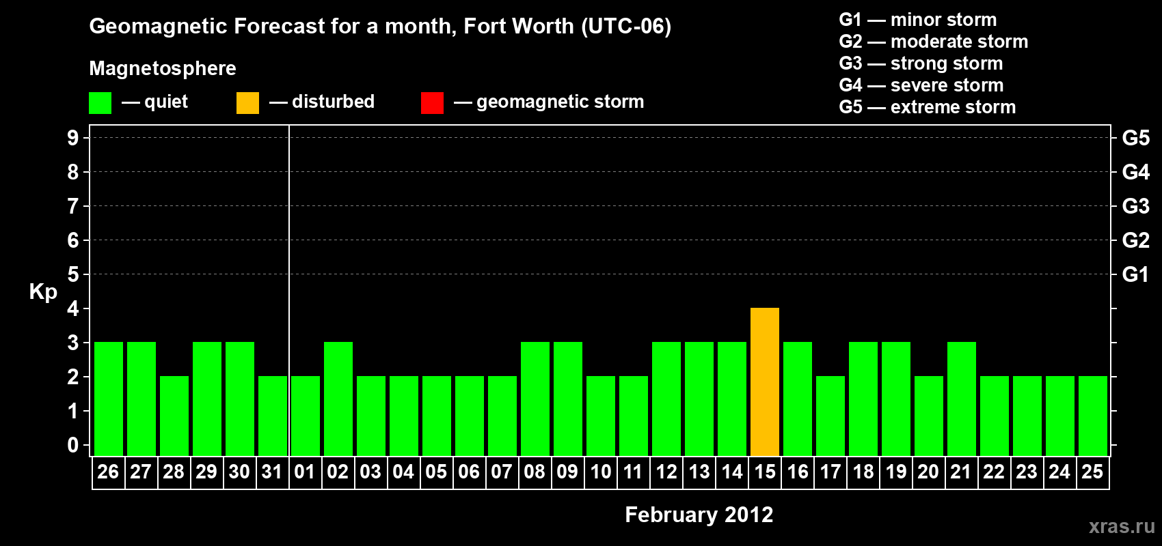Click the red geomagnetic storm legend swatch
The width and height of the screenshot is (1162, 546).
tap(433, 103)
